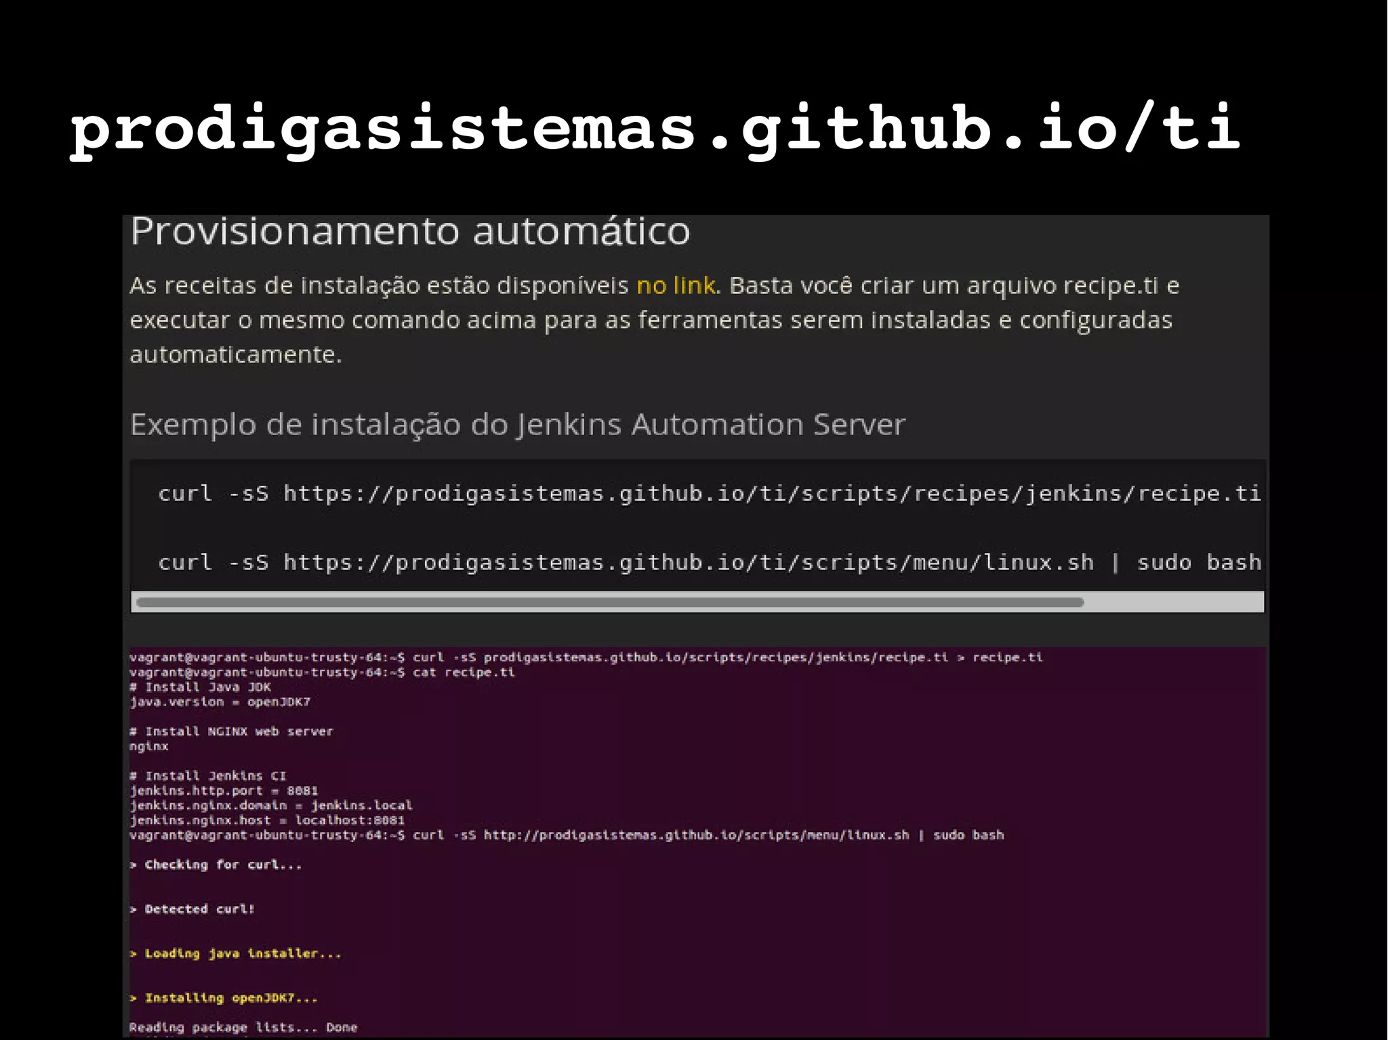Click the terminal output '> Checking for curl...'
This screenshot has width=1388, height=1040.
click(216, 865)
